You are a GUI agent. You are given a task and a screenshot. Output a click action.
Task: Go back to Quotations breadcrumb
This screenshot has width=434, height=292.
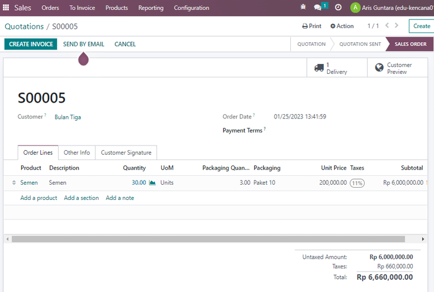(24, 26)
